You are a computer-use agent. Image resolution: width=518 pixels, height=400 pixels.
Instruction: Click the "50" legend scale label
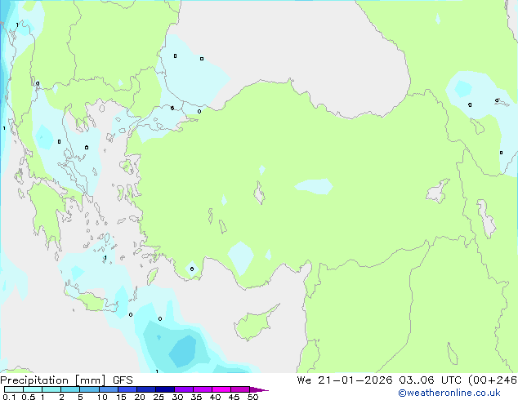click(x=252, y=397)
